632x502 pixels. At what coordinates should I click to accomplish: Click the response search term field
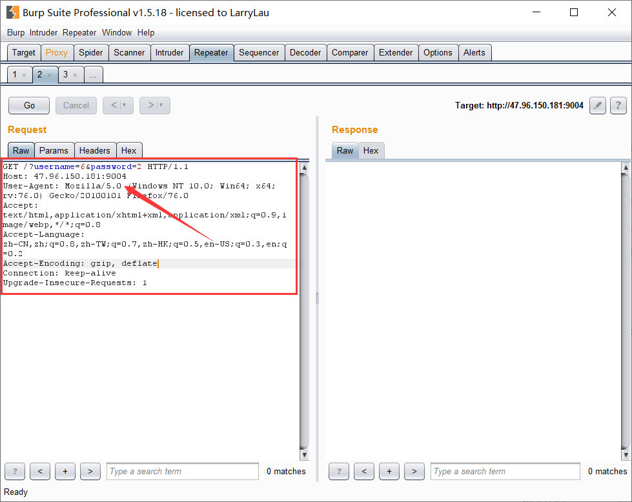(505, 472)
